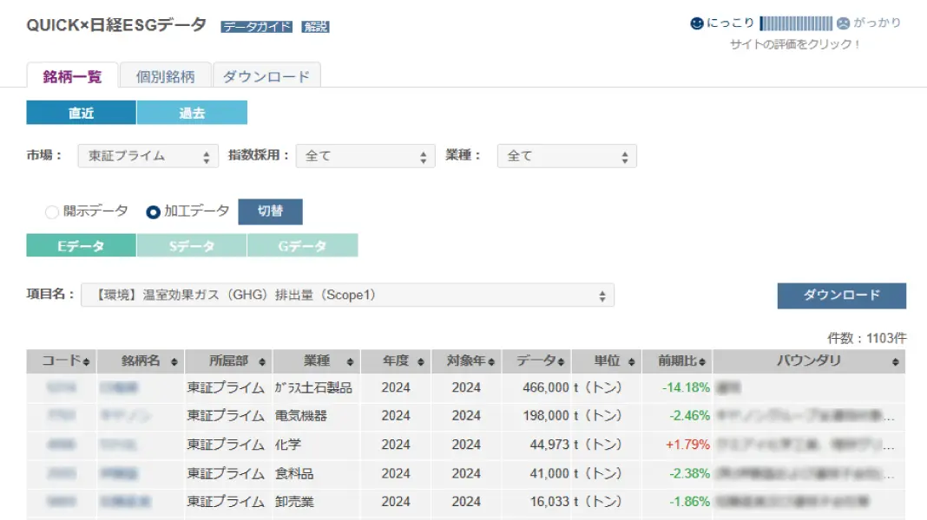927x520 pixels.
Task: Click the site rating bar gauge
Action: 796,23
